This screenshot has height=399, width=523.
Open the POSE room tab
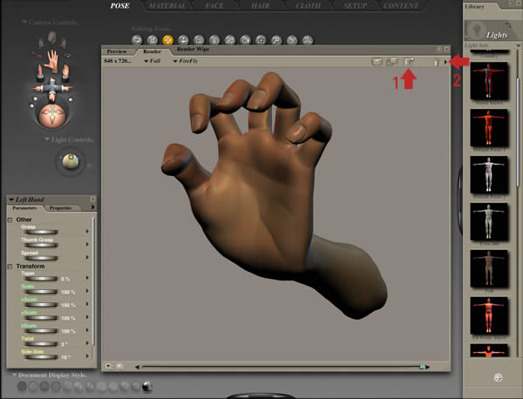[120, 6]
